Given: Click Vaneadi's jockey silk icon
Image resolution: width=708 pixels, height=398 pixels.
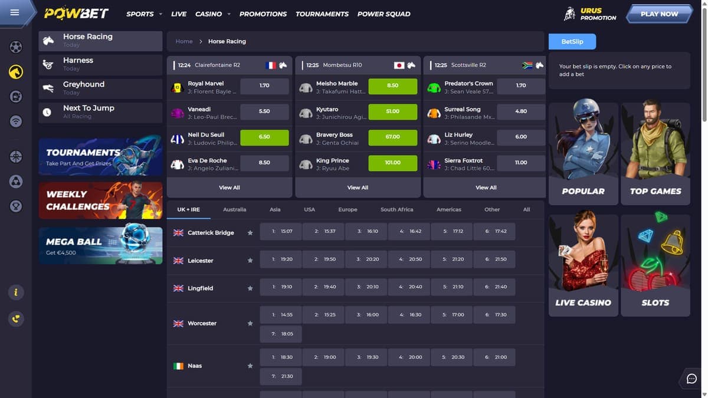Looking at the screenshot, I should 177,113.
